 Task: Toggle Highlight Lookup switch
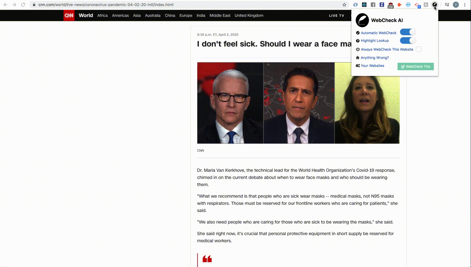[x=408, y=40]
